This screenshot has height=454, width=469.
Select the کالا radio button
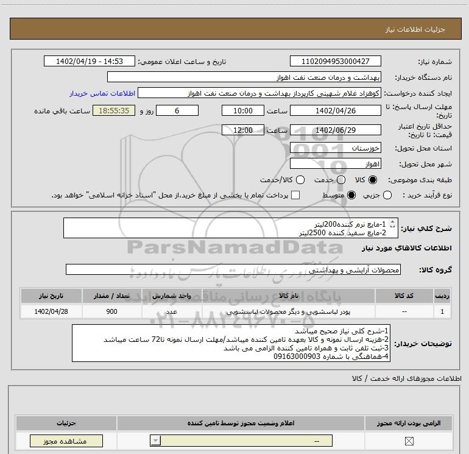click(x=373, y=180)
